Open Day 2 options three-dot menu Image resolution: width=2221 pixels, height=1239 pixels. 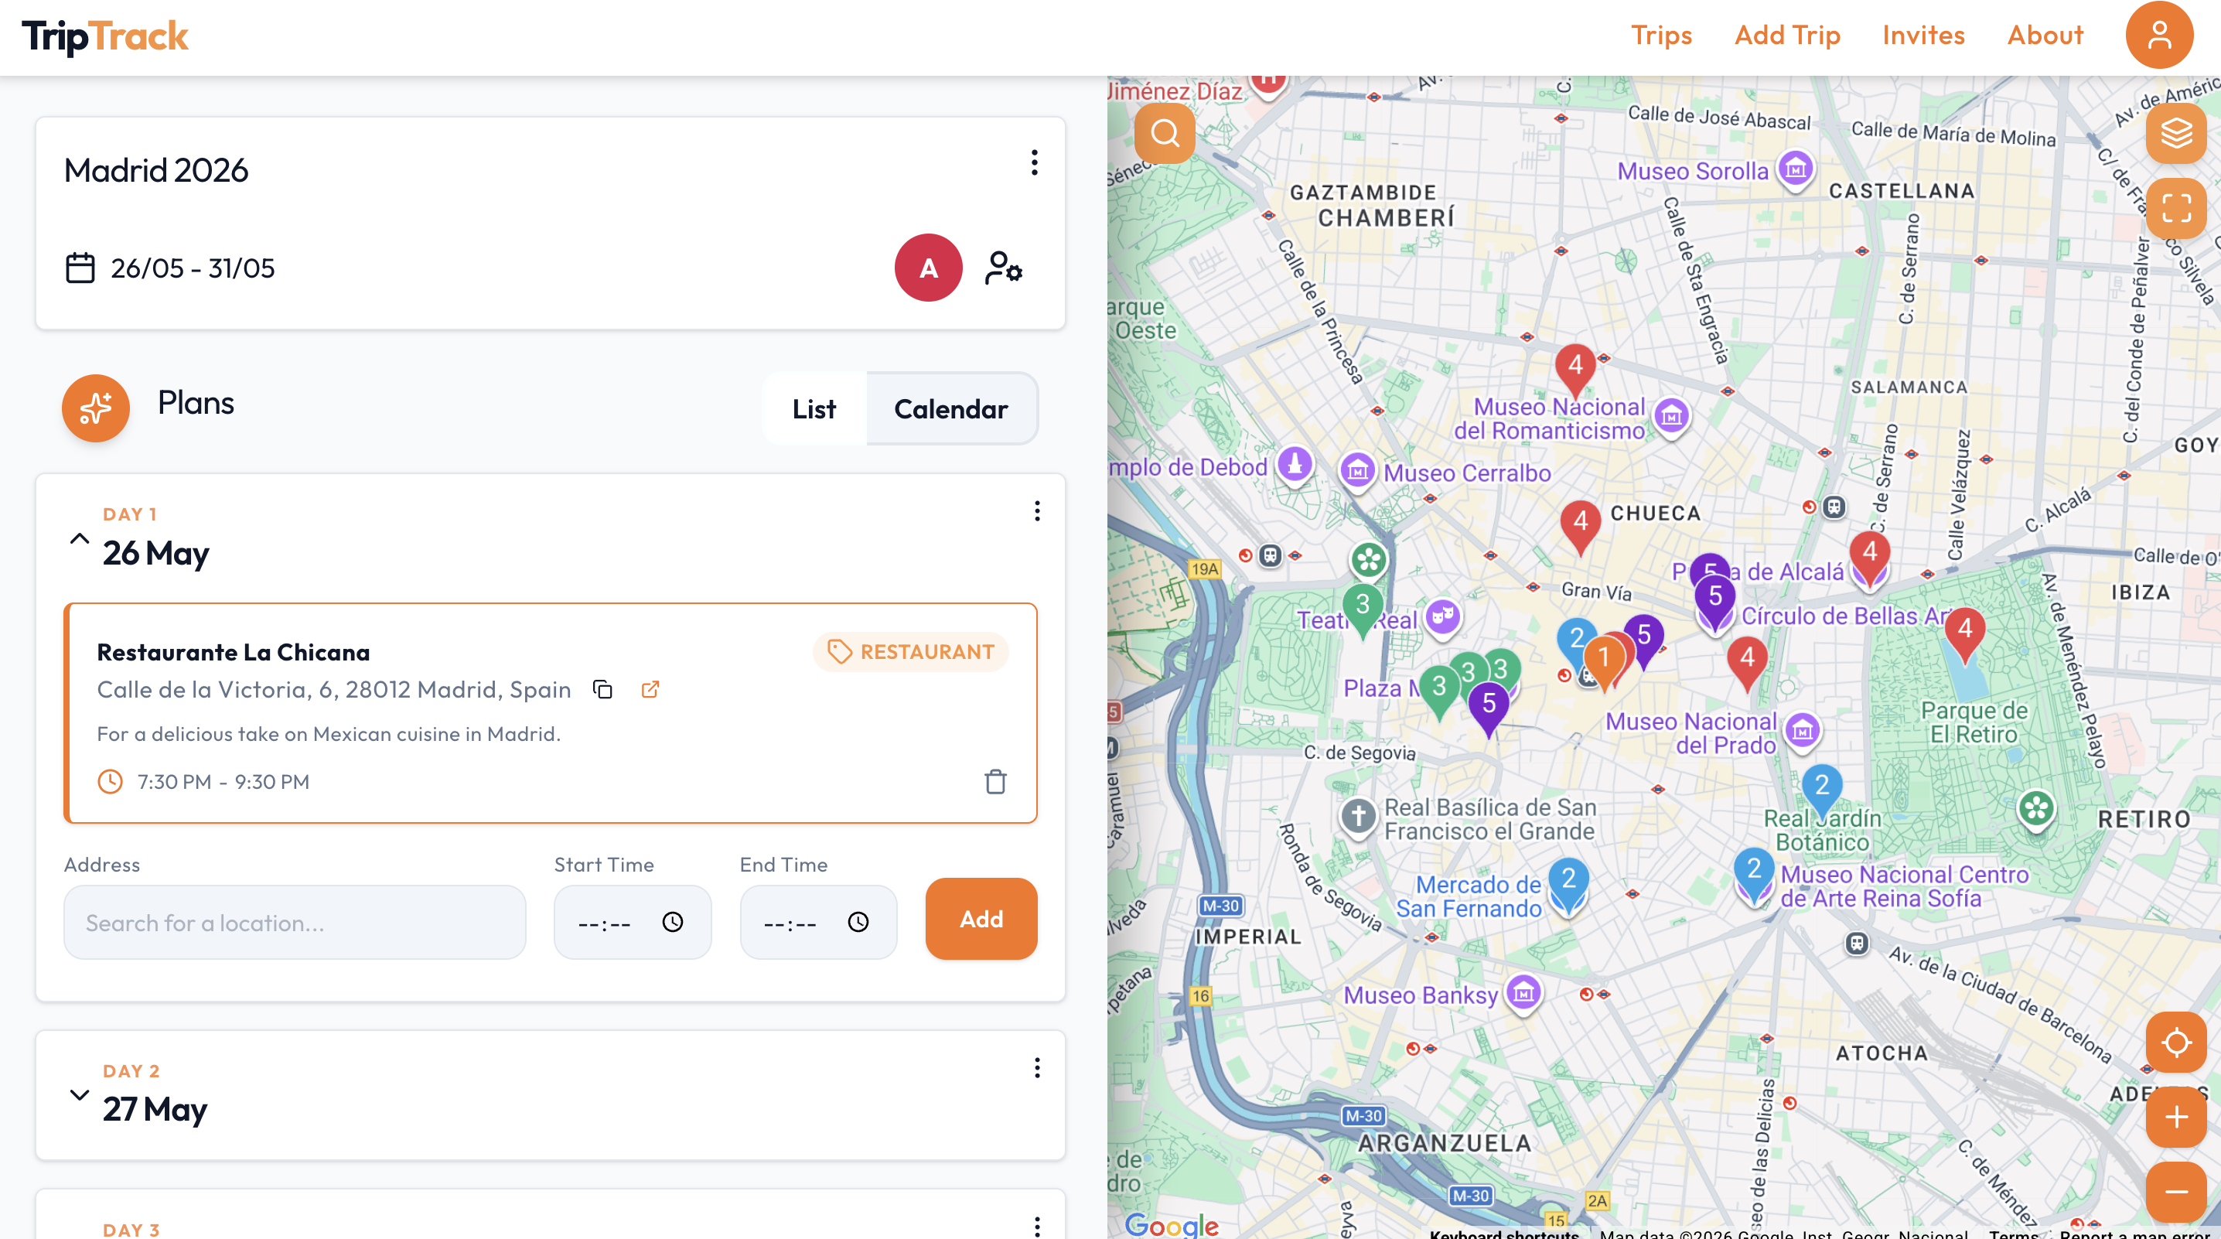(1036, 1068)
